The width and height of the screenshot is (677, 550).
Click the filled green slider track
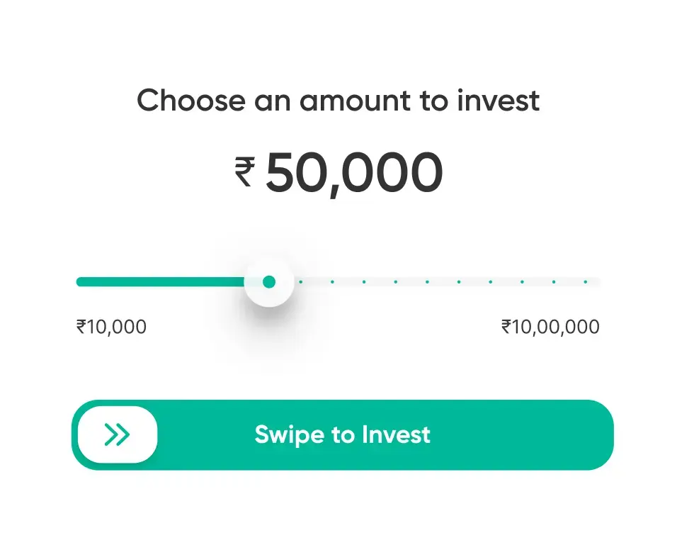pyautogui.click(x=161, y=281)
